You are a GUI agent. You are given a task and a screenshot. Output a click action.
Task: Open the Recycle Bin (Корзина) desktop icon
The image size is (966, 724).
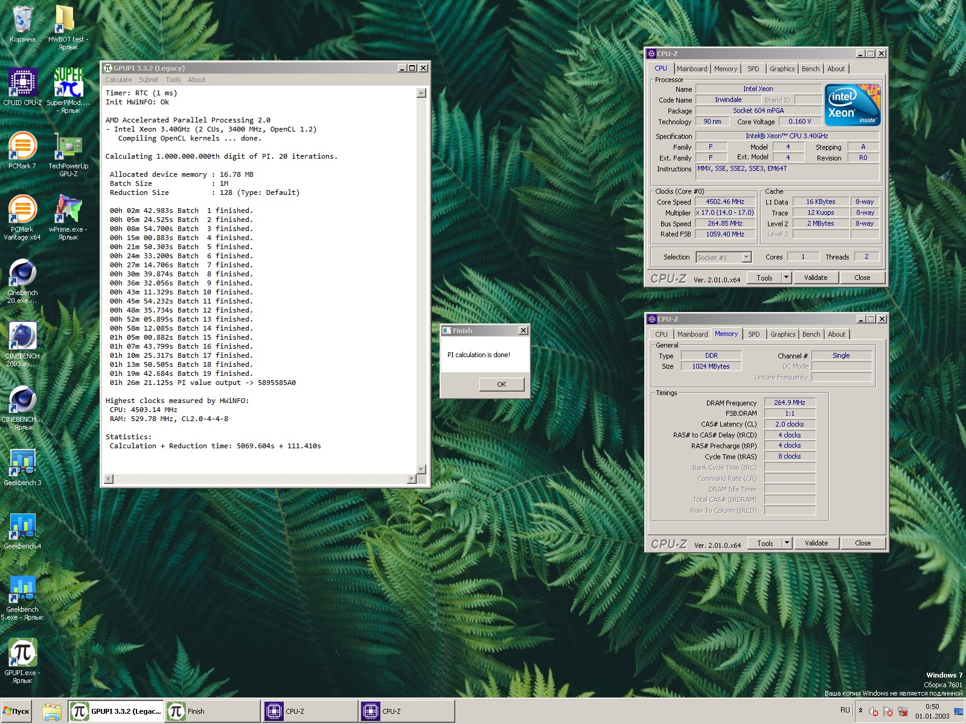(22, 24)
